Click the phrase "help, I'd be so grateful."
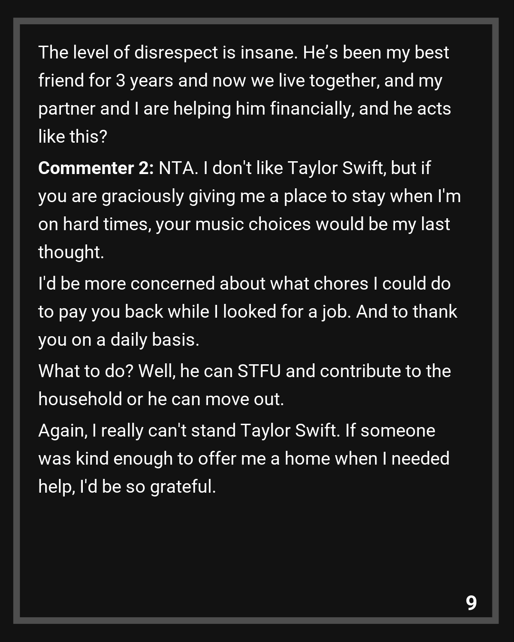The width and height of the screenshot is (514, 642). [x=127, y=486]
